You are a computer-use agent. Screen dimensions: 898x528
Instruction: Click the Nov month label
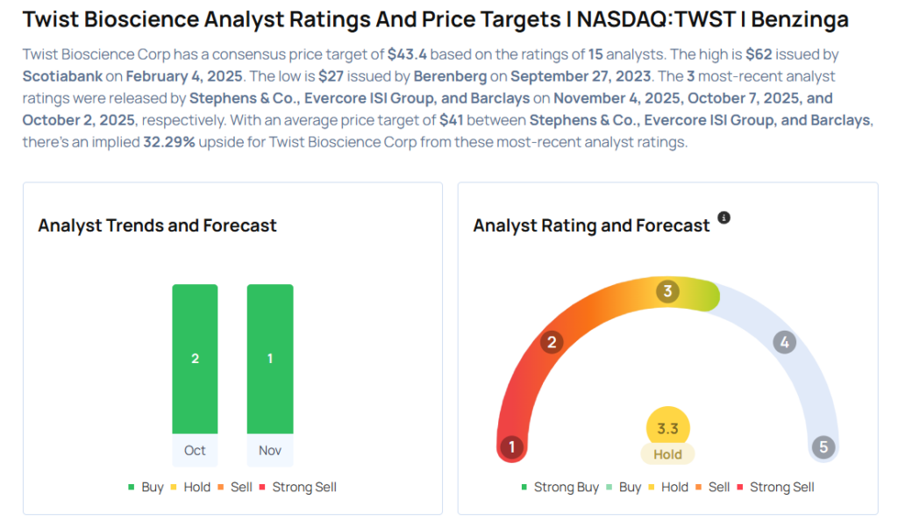[x=270, y=450]
